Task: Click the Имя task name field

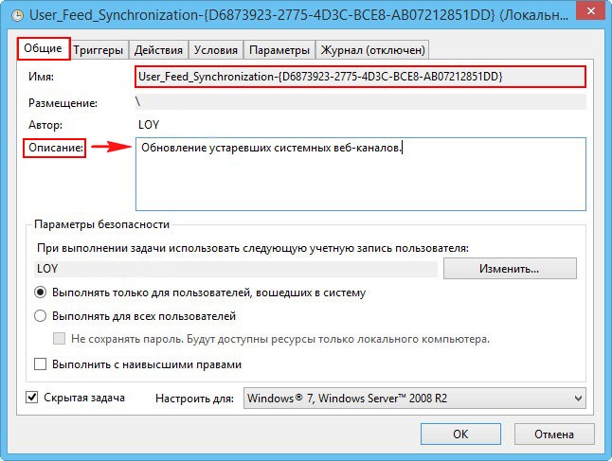Action: coord(360,76)
